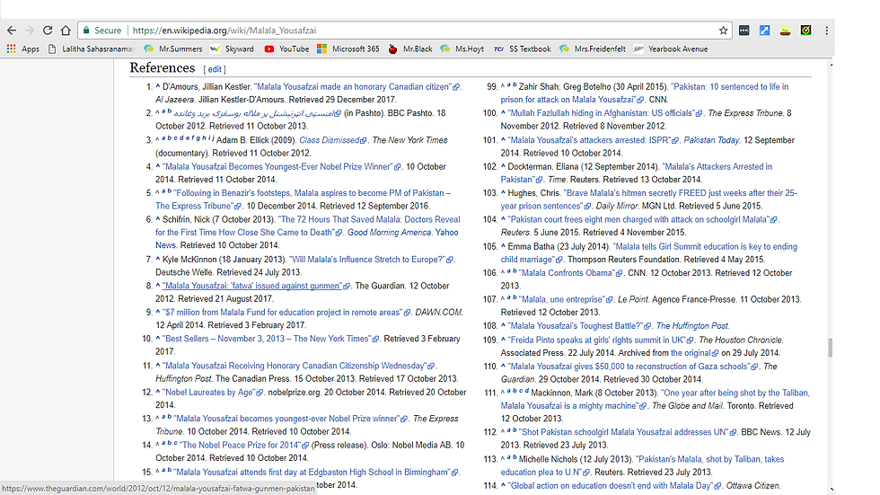The image size is (880, 495).
Task: Open "Pakistan court frees eight men" link
Action: click(643, 219)
